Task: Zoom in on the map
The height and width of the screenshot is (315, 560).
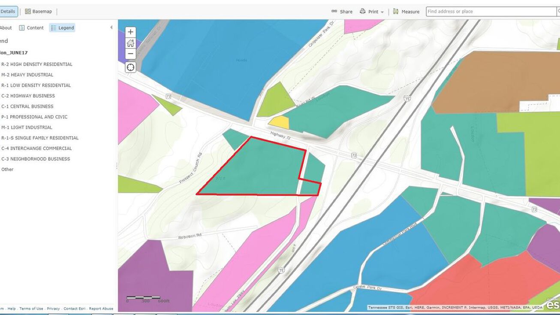Action: tap(130, 32)
